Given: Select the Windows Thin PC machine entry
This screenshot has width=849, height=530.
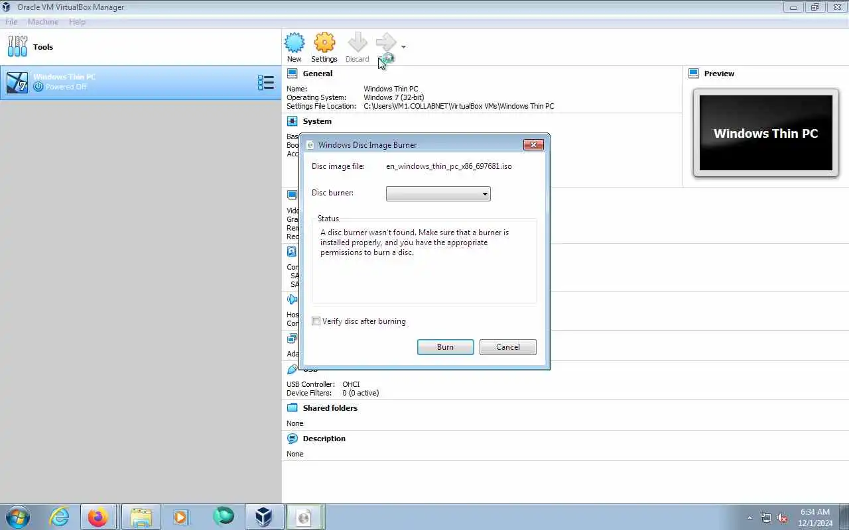Looking at the screenshot, I should [x=141, y=82].
